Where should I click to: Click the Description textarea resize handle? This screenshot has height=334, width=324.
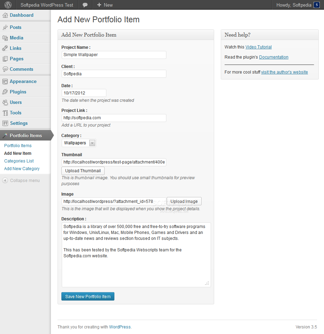click(x=207, y=283)
